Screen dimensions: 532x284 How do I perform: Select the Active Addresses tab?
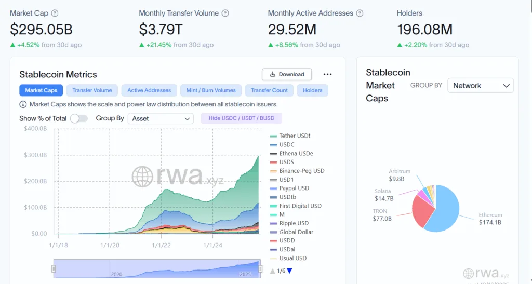coord(149,90)
